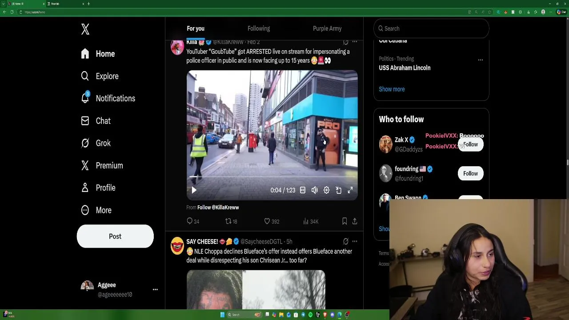Open foundring profile avatar
Image resolution: width=569 pixels, height=320 pixels.
(385, 174)
